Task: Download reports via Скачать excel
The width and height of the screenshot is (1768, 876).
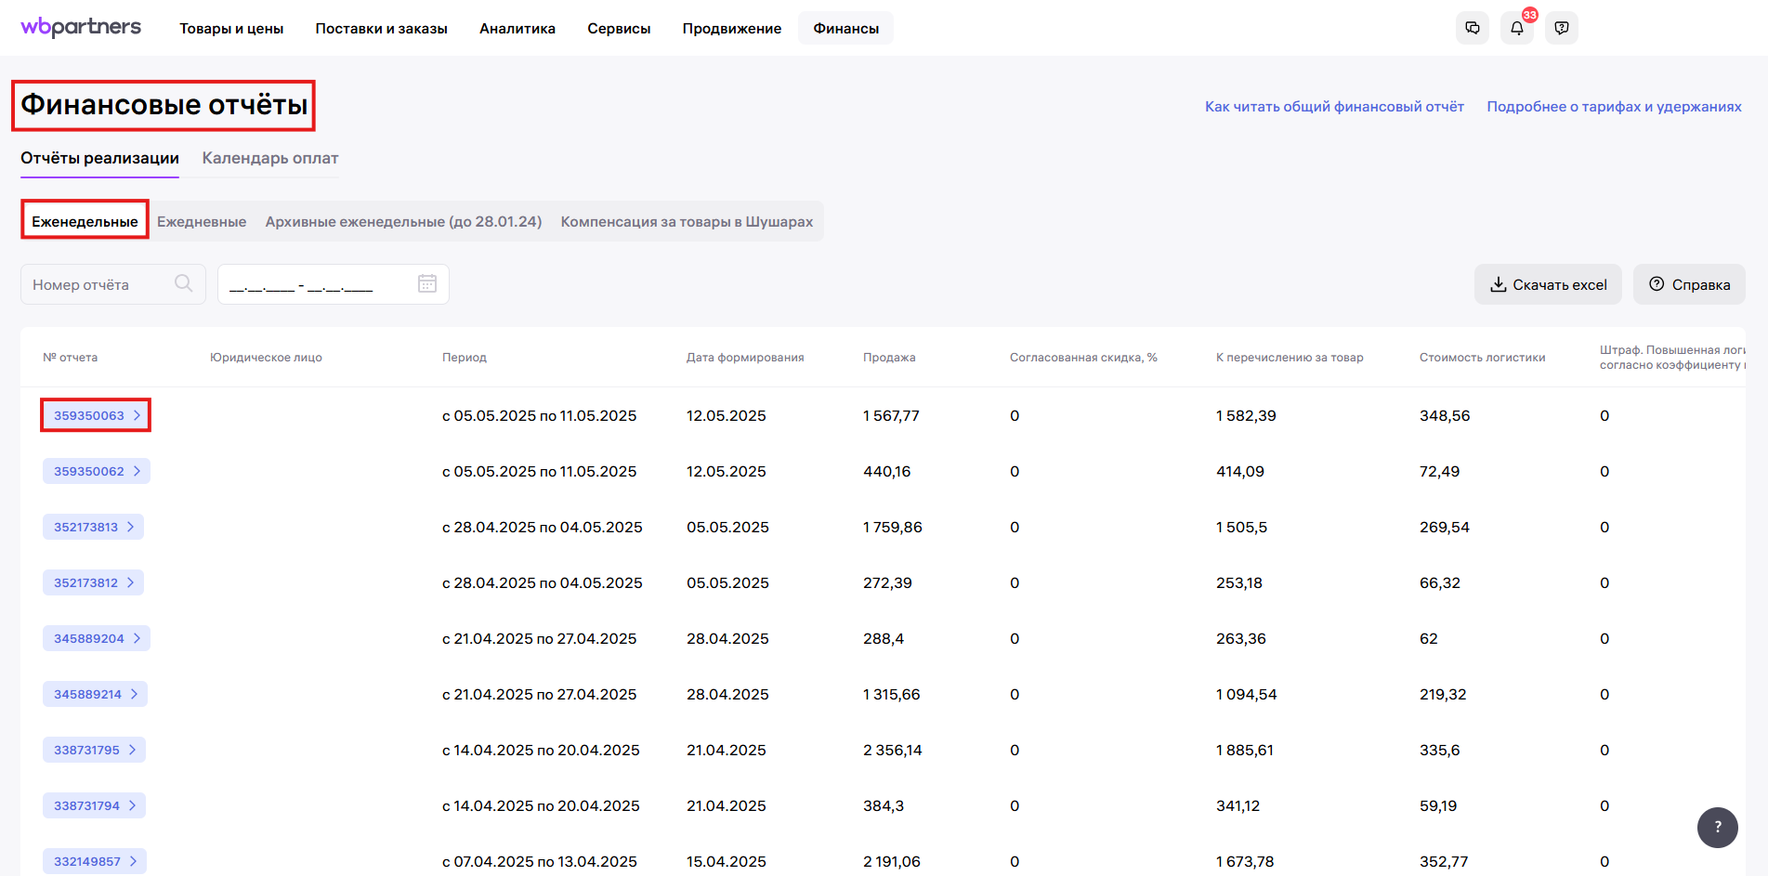Action: 1548,284
